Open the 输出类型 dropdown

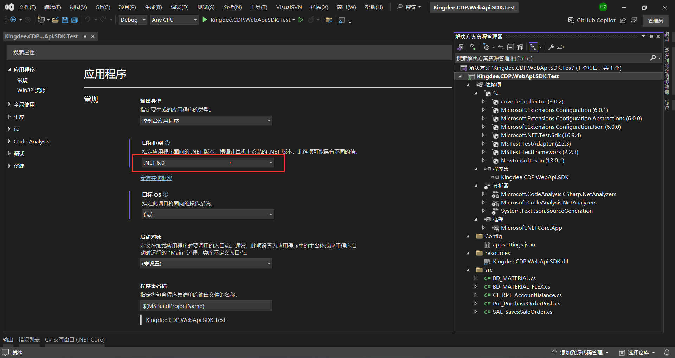pyautogui.click(x=206, y=121)
